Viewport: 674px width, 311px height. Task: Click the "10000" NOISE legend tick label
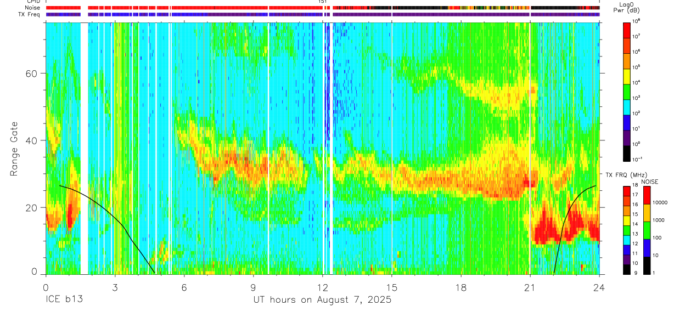(660, 202)
